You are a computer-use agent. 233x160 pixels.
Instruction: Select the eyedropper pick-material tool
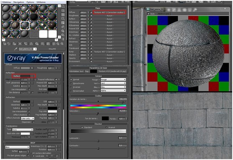click(15, 49)
